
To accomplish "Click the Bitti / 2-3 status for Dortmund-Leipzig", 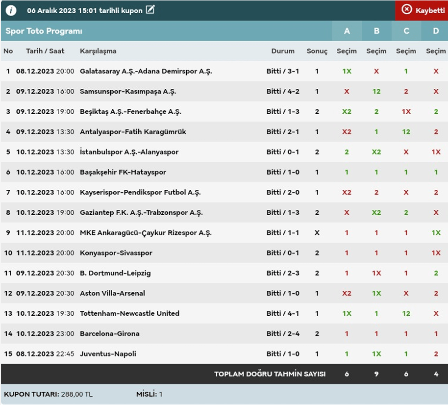I will 283,273.
